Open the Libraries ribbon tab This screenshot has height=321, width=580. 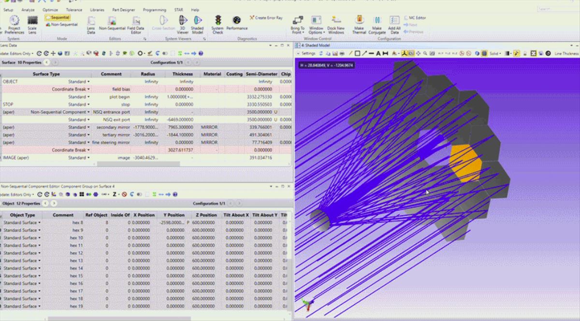[97, 10]
